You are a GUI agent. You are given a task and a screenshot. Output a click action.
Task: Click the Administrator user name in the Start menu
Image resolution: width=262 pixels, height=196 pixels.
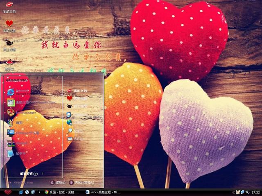[17, 80]
